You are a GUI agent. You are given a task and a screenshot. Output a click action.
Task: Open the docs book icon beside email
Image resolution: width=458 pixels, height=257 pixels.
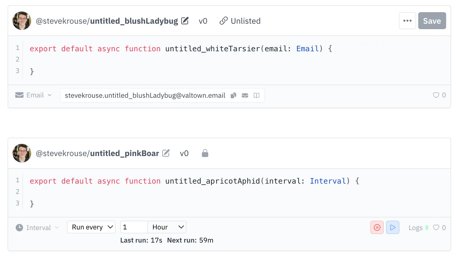click(257, 95)
